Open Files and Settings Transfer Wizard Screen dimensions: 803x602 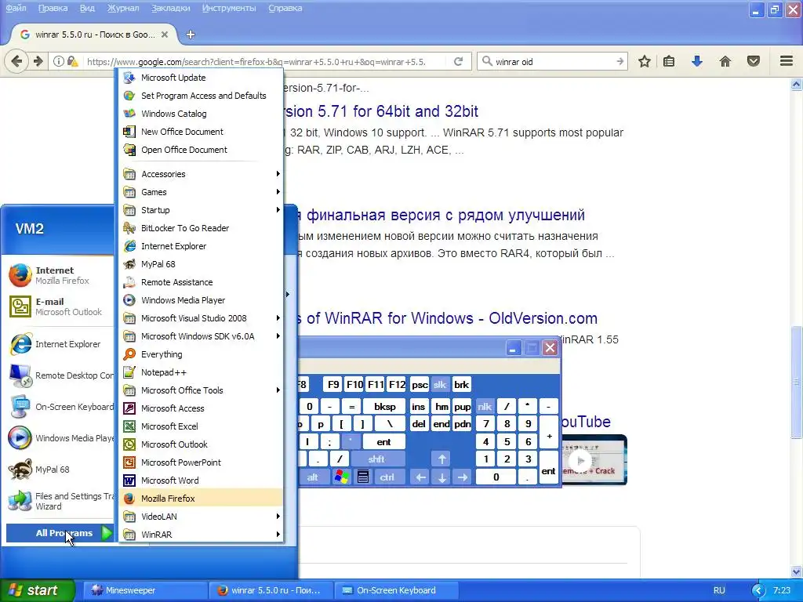click(x=60, y=501)
